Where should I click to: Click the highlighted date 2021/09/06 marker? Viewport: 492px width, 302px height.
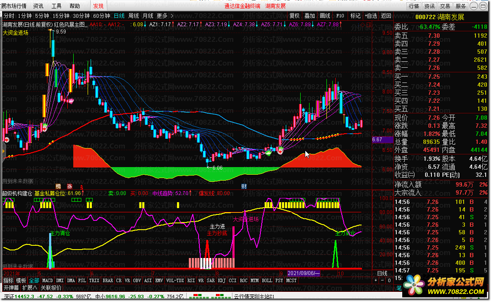(304, 273)
